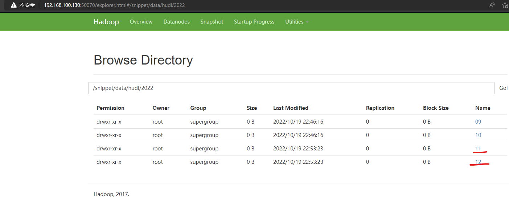This screenshot has width=509, height=216.
Task: Click the Permission column header
Action: (110, 108)
